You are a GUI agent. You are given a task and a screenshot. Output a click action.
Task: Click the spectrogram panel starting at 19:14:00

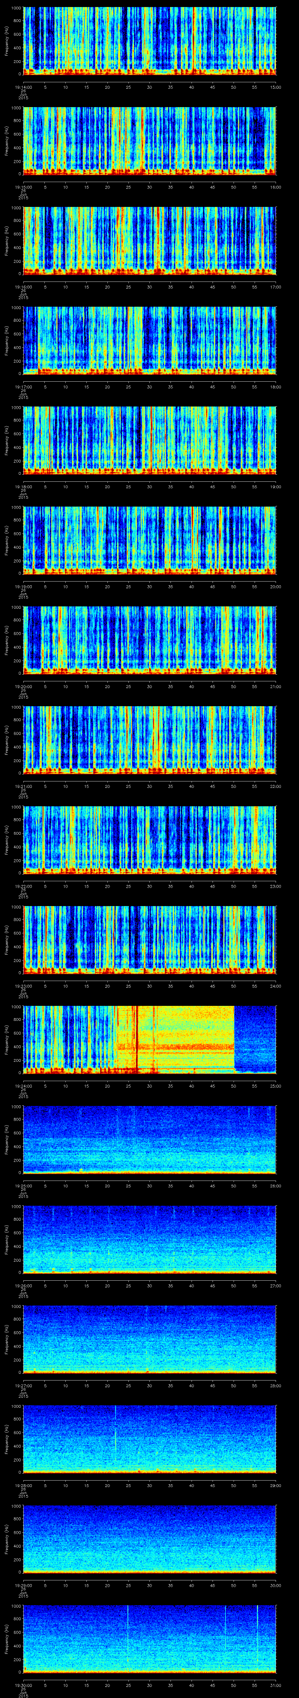(x=150, y=41)
